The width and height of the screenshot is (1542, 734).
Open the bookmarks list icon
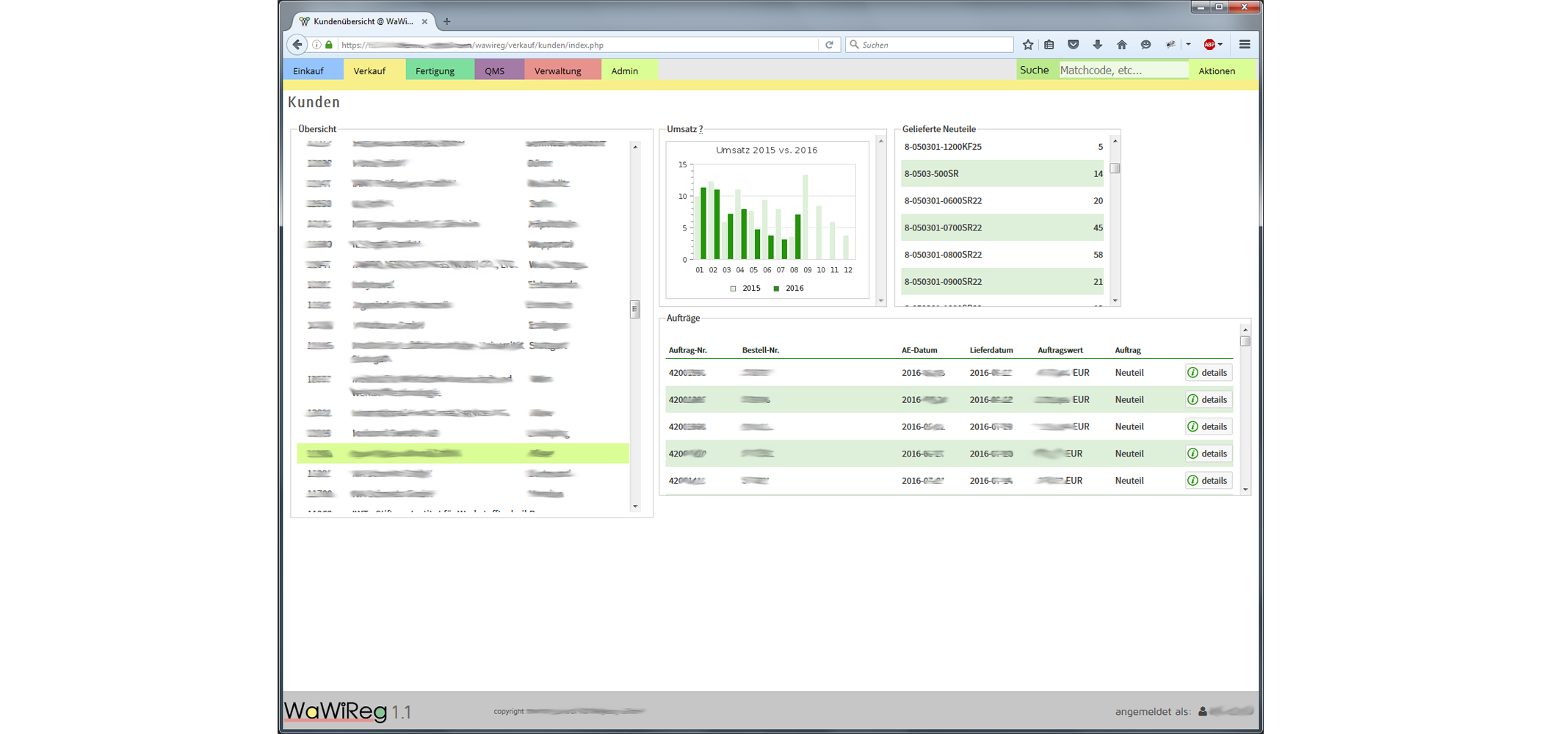pyautogui.click(x=1049, y=45)
